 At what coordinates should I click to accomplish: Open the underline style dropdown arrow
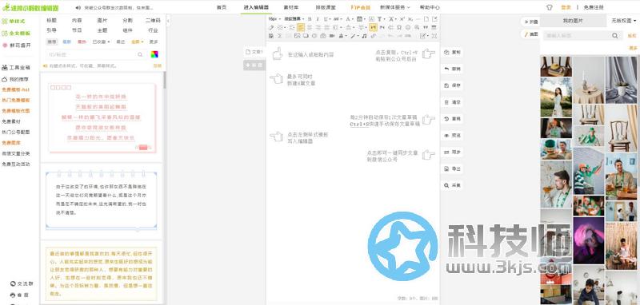pos(330,19)
